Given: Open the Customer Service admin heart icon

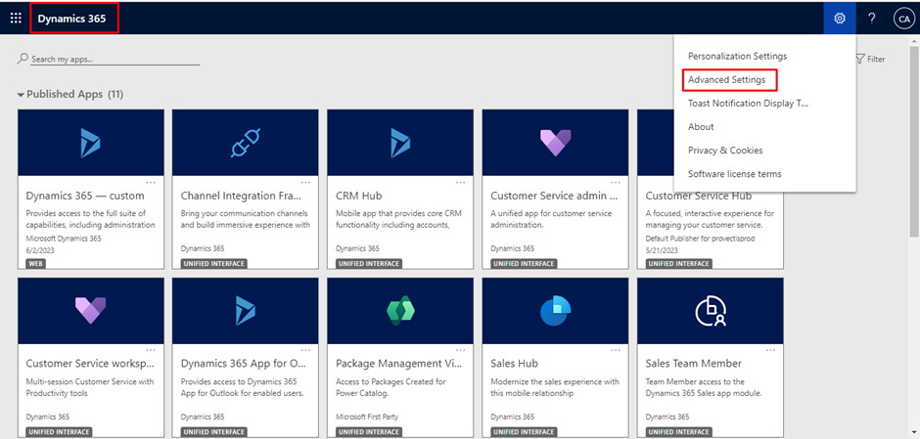Looking at the screenshot, I should click(x=555, y=143).
